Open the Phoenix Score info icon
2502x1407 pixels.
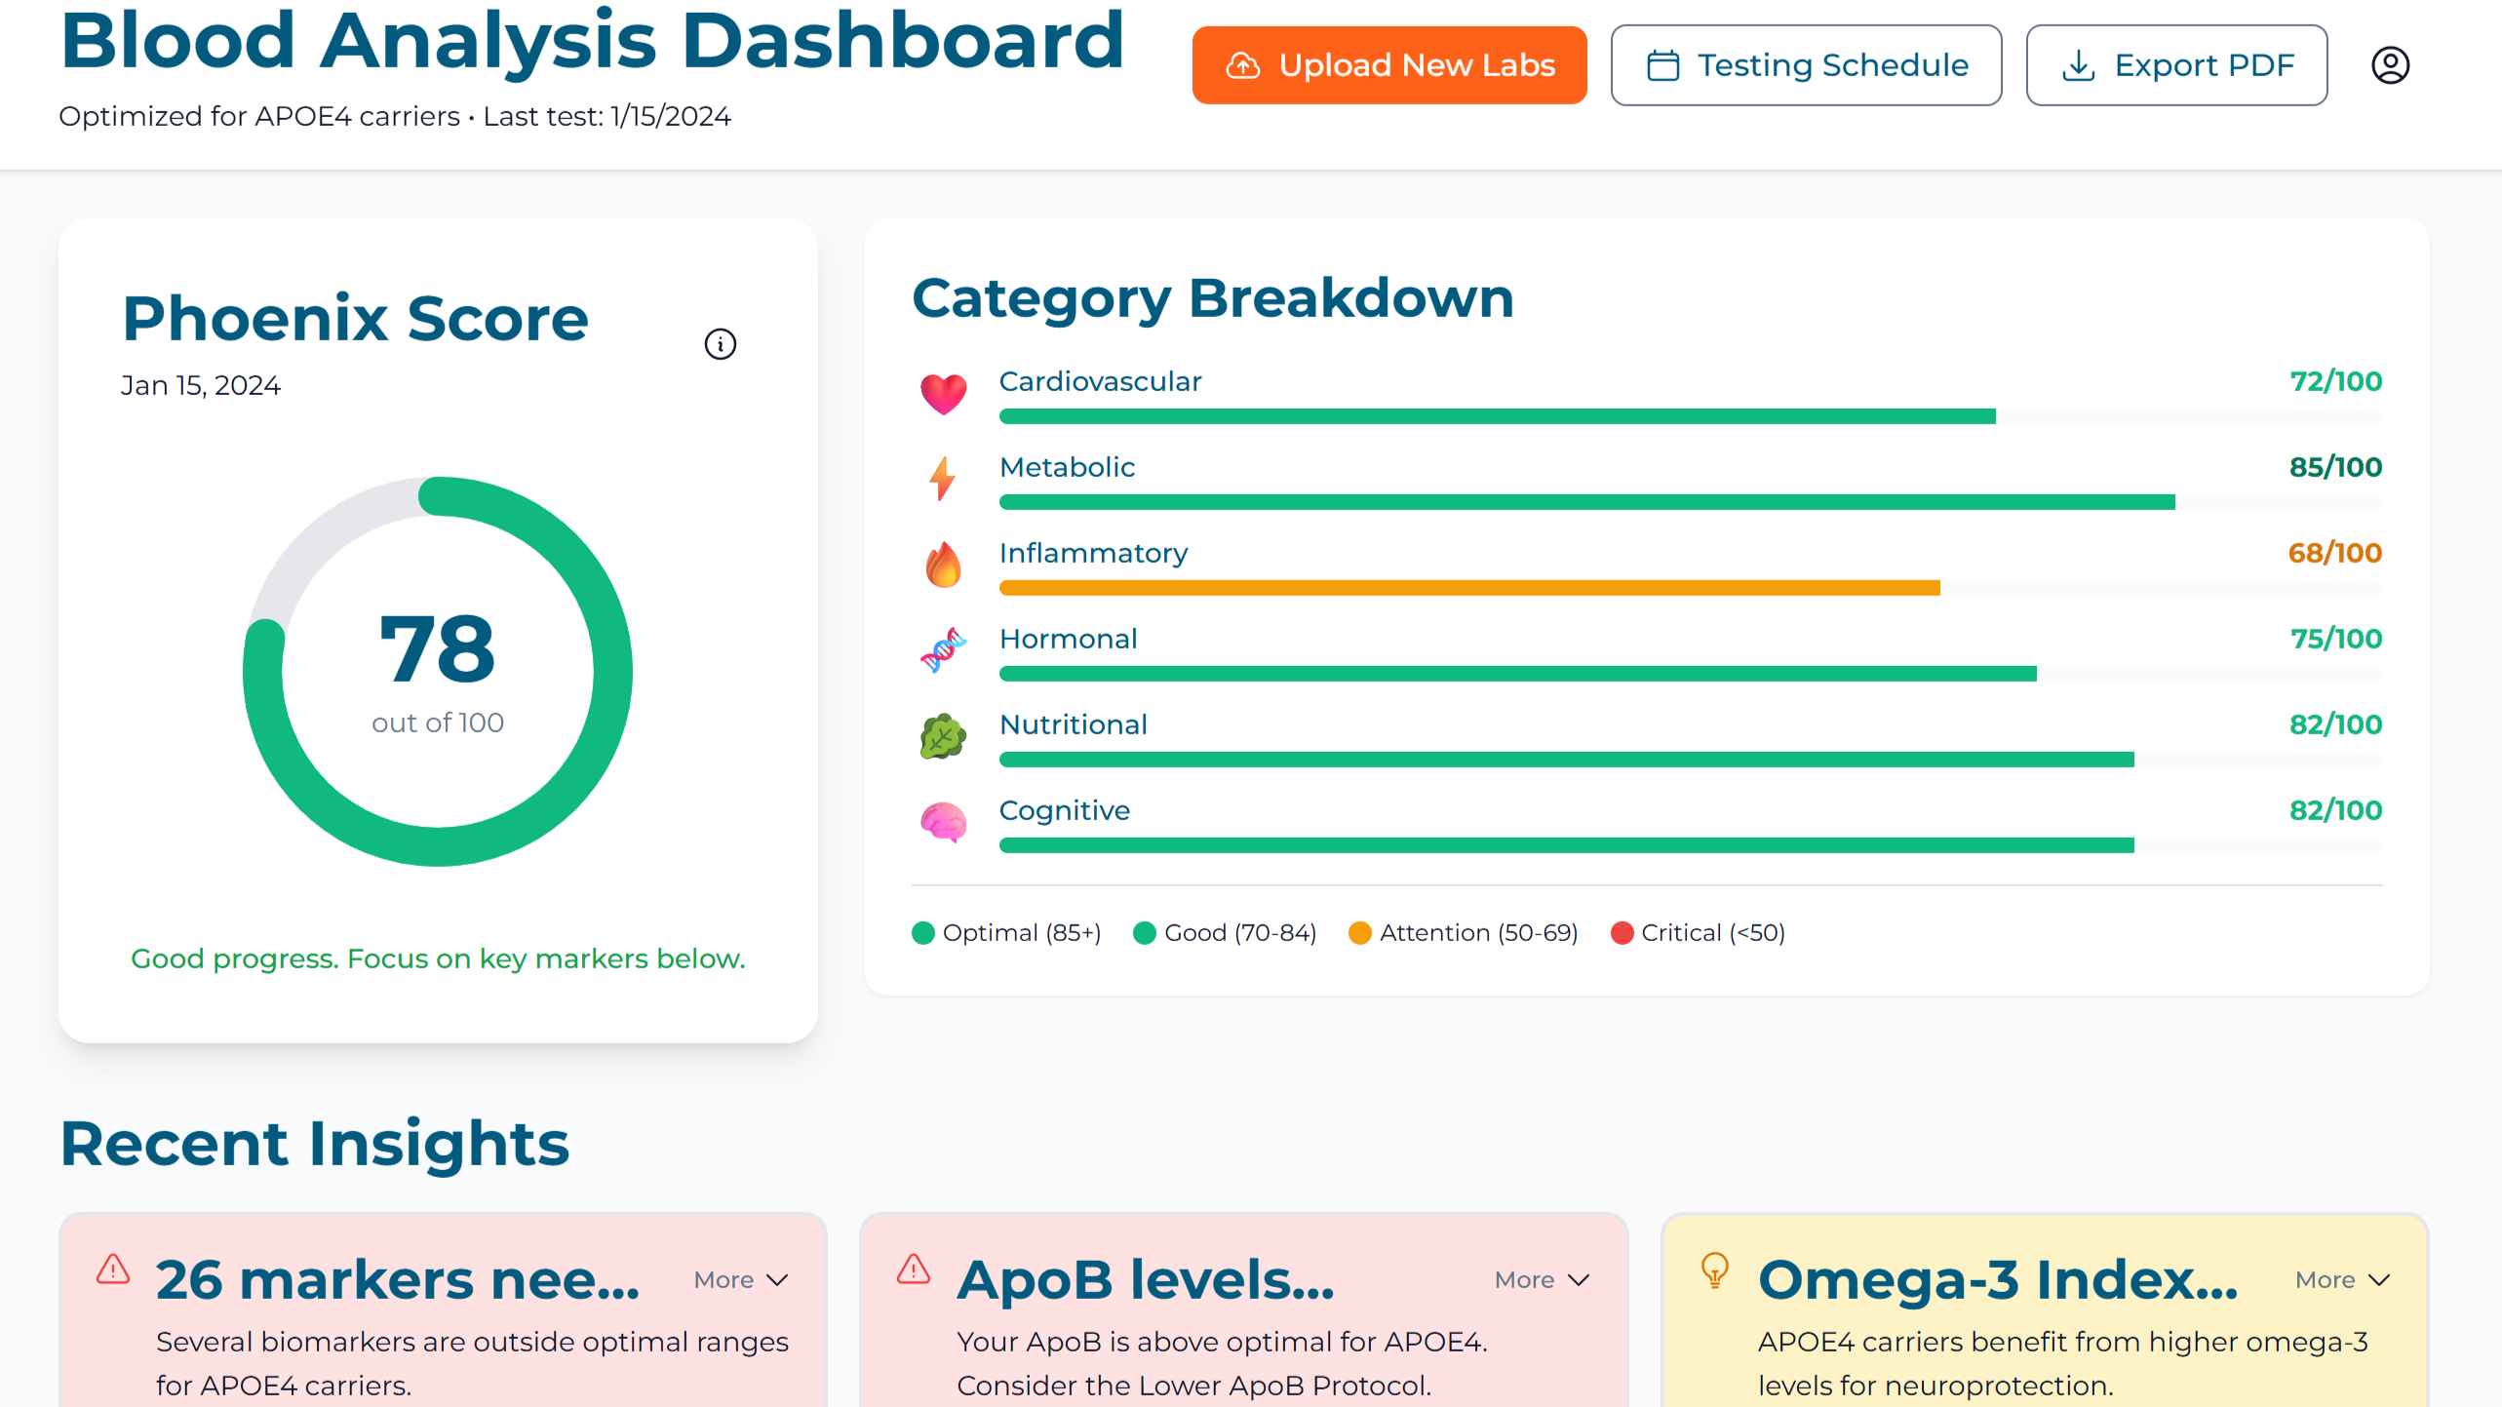(720, 344)
